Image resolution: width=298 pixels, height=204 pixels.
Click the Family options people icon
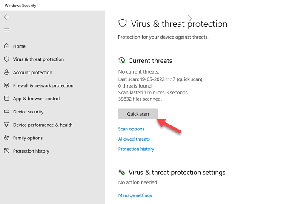coord(6,138)
